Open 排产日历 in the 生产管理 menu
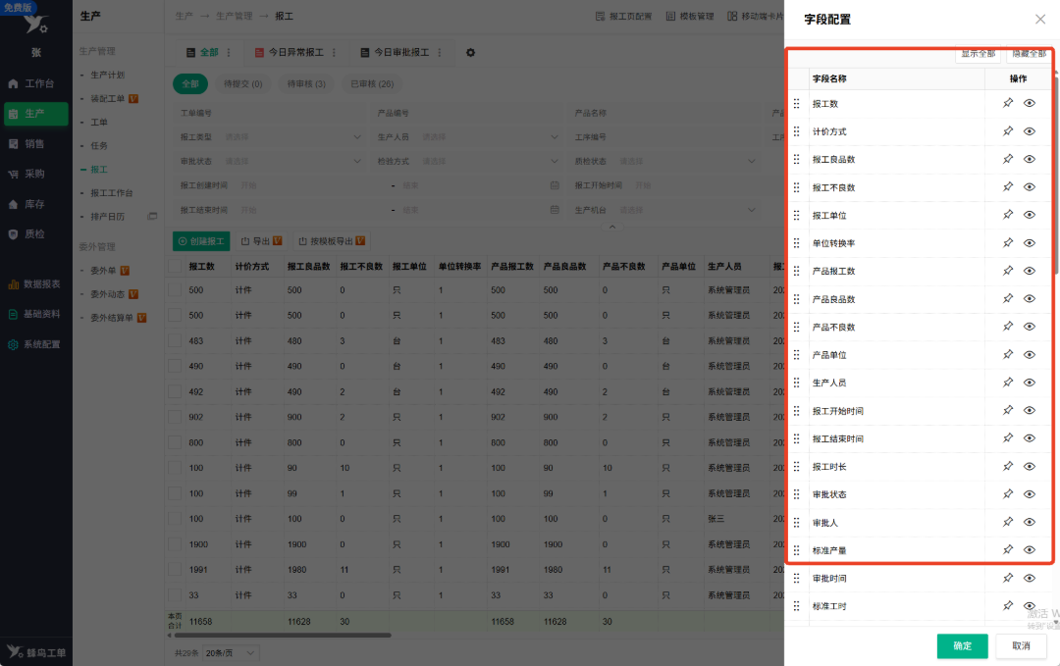 tap(108, 216)
